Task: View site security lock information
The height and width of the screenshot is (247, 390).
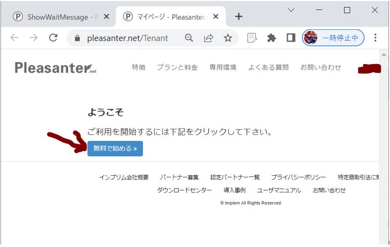Action: click(x=77, y=38)
